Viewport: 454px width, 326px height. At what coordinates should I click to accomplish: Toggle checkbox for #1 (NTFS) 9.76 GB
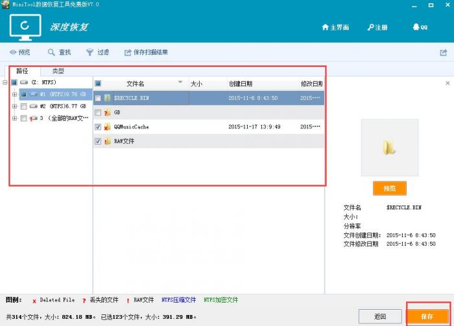point(24,94)
